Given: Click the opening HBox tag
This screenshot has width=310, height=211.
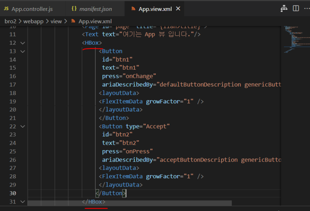Looking at the screenshot, I should [92, 43].
